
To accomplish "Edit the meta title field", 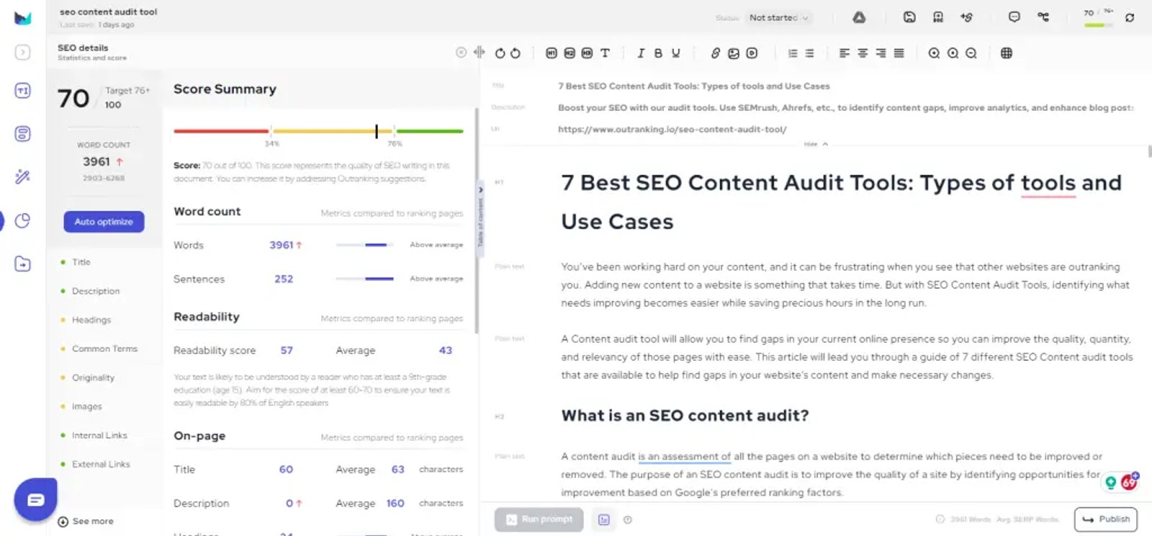I will pyautogui.click(x=846, y=86).
